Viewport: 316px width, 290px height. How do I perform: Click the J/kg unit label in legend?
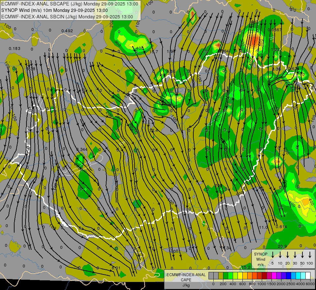(x=186, y=285)
